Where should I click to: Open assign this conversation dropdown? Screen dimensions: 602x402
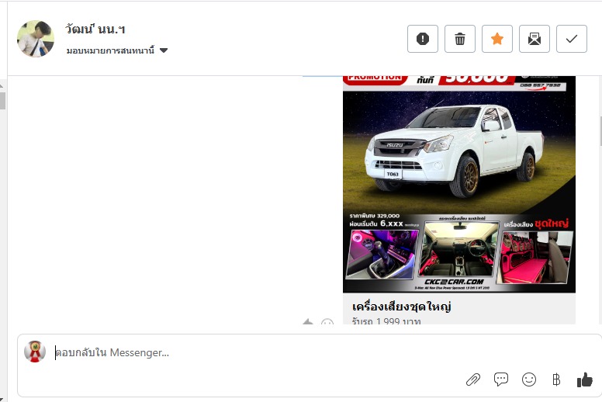117,50
